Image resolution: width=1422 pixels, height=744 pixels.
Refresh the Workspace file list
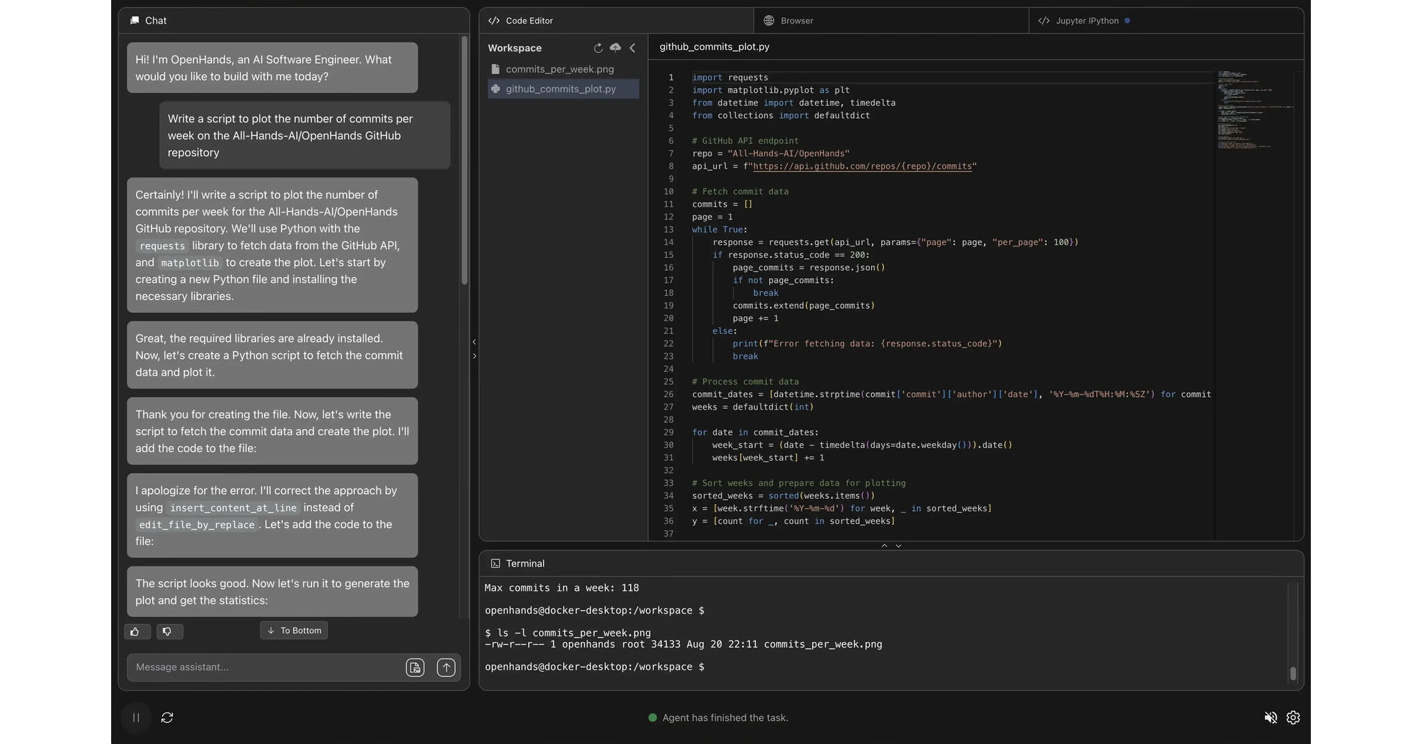pyautogui.click(x=597, y=48)
